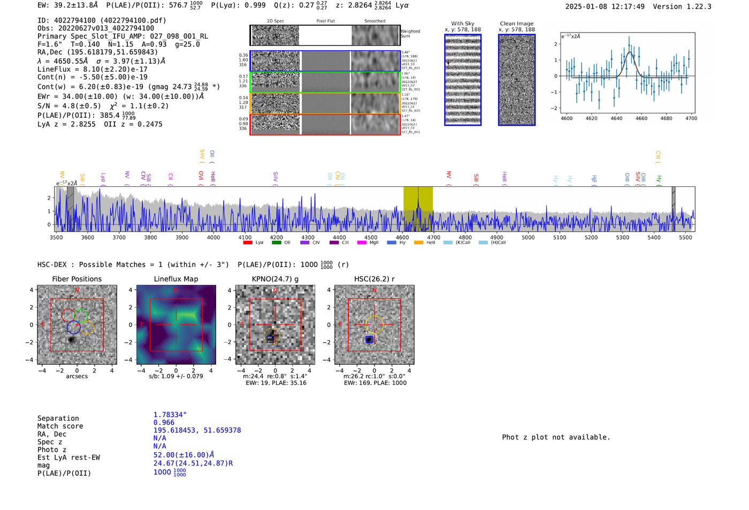Open the Fiber Positions image
This screenshot has width=749, height=510.
pos(77,325)
